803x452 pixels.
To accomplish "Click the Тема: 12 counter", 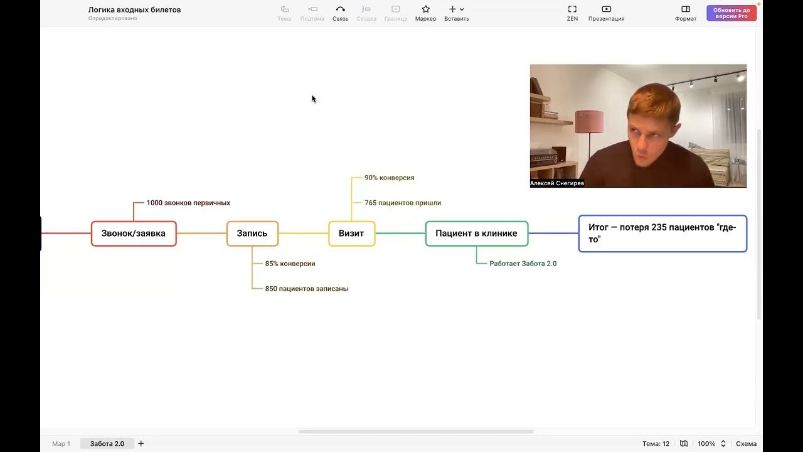I will coord(656,444).
